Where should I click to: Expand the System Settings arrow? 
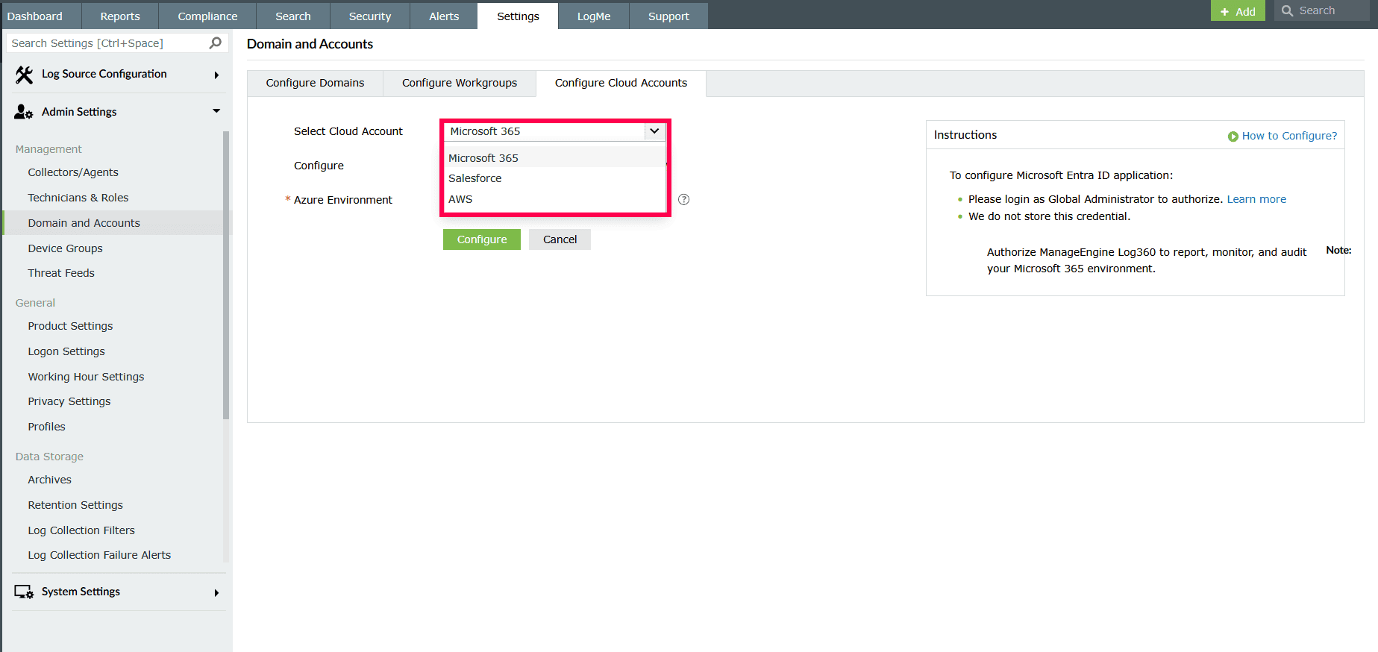click(x=216, y=593)
